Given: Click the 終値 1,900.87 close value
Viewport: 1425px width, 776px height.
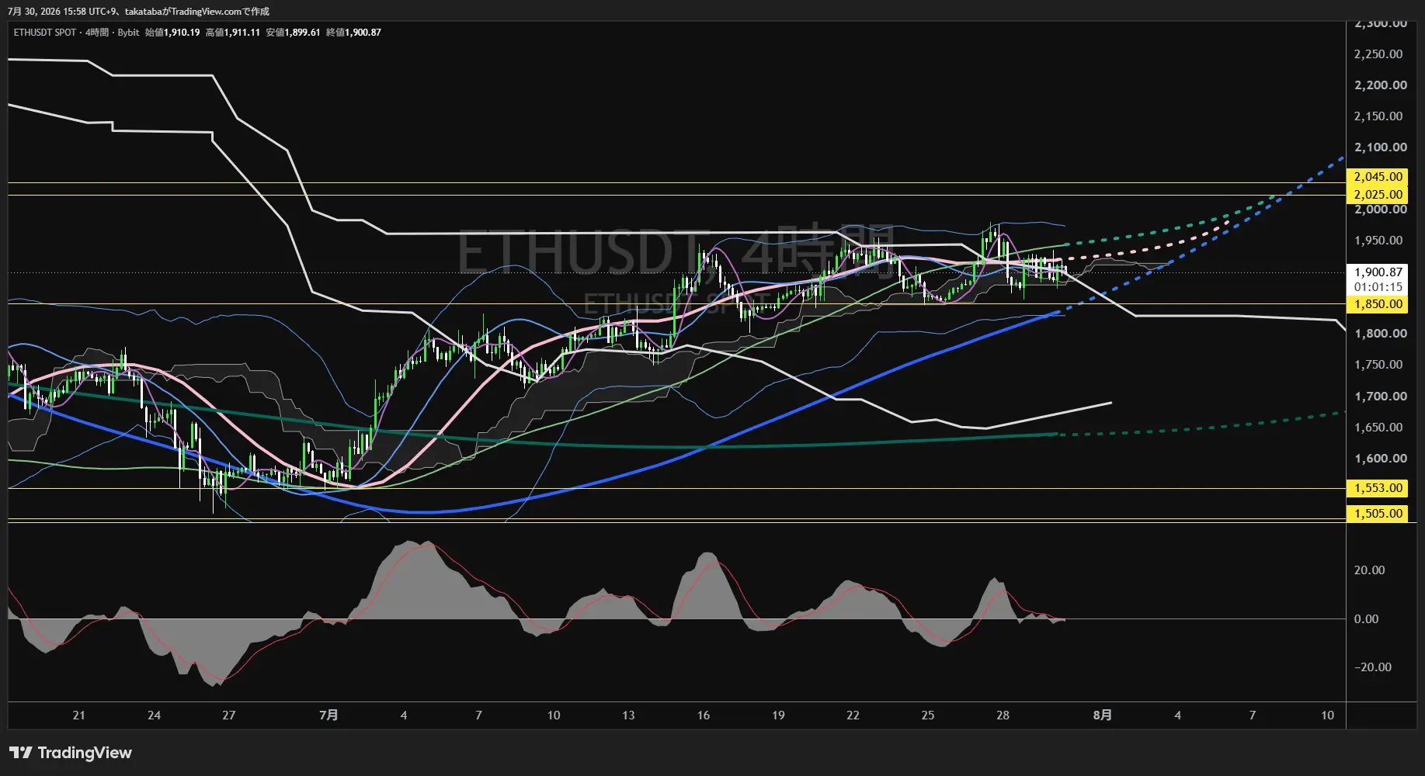Looking at the screenshot, I should click(x=353, y=33).
